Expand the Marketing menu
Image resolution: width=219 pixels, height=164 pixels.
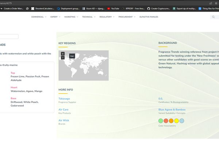click(x=71, y=17)
